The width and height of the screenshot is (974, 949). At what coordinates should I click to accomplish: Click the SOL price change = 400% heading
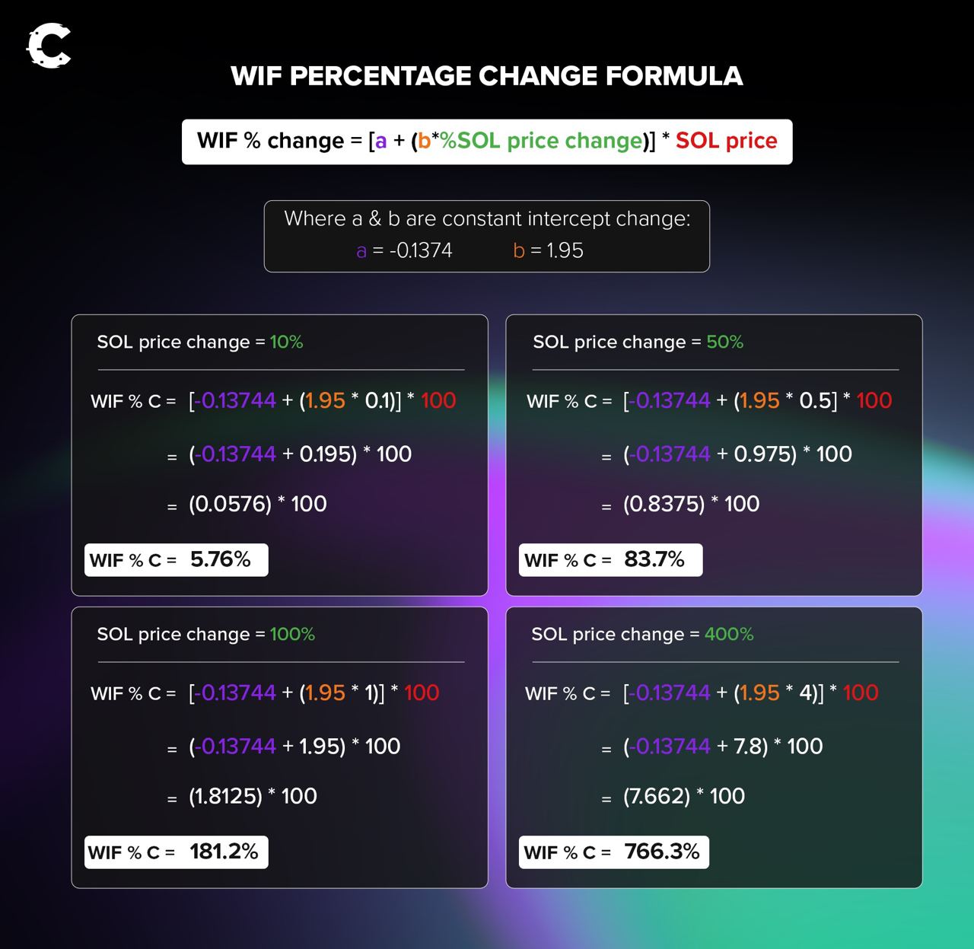pyautogui.click(x=642, y=635)
